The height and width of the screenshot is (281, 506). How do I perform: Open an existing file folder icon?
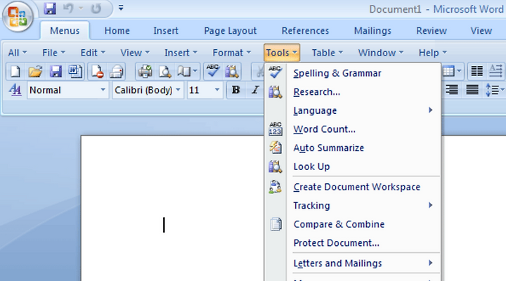(35, 71)
